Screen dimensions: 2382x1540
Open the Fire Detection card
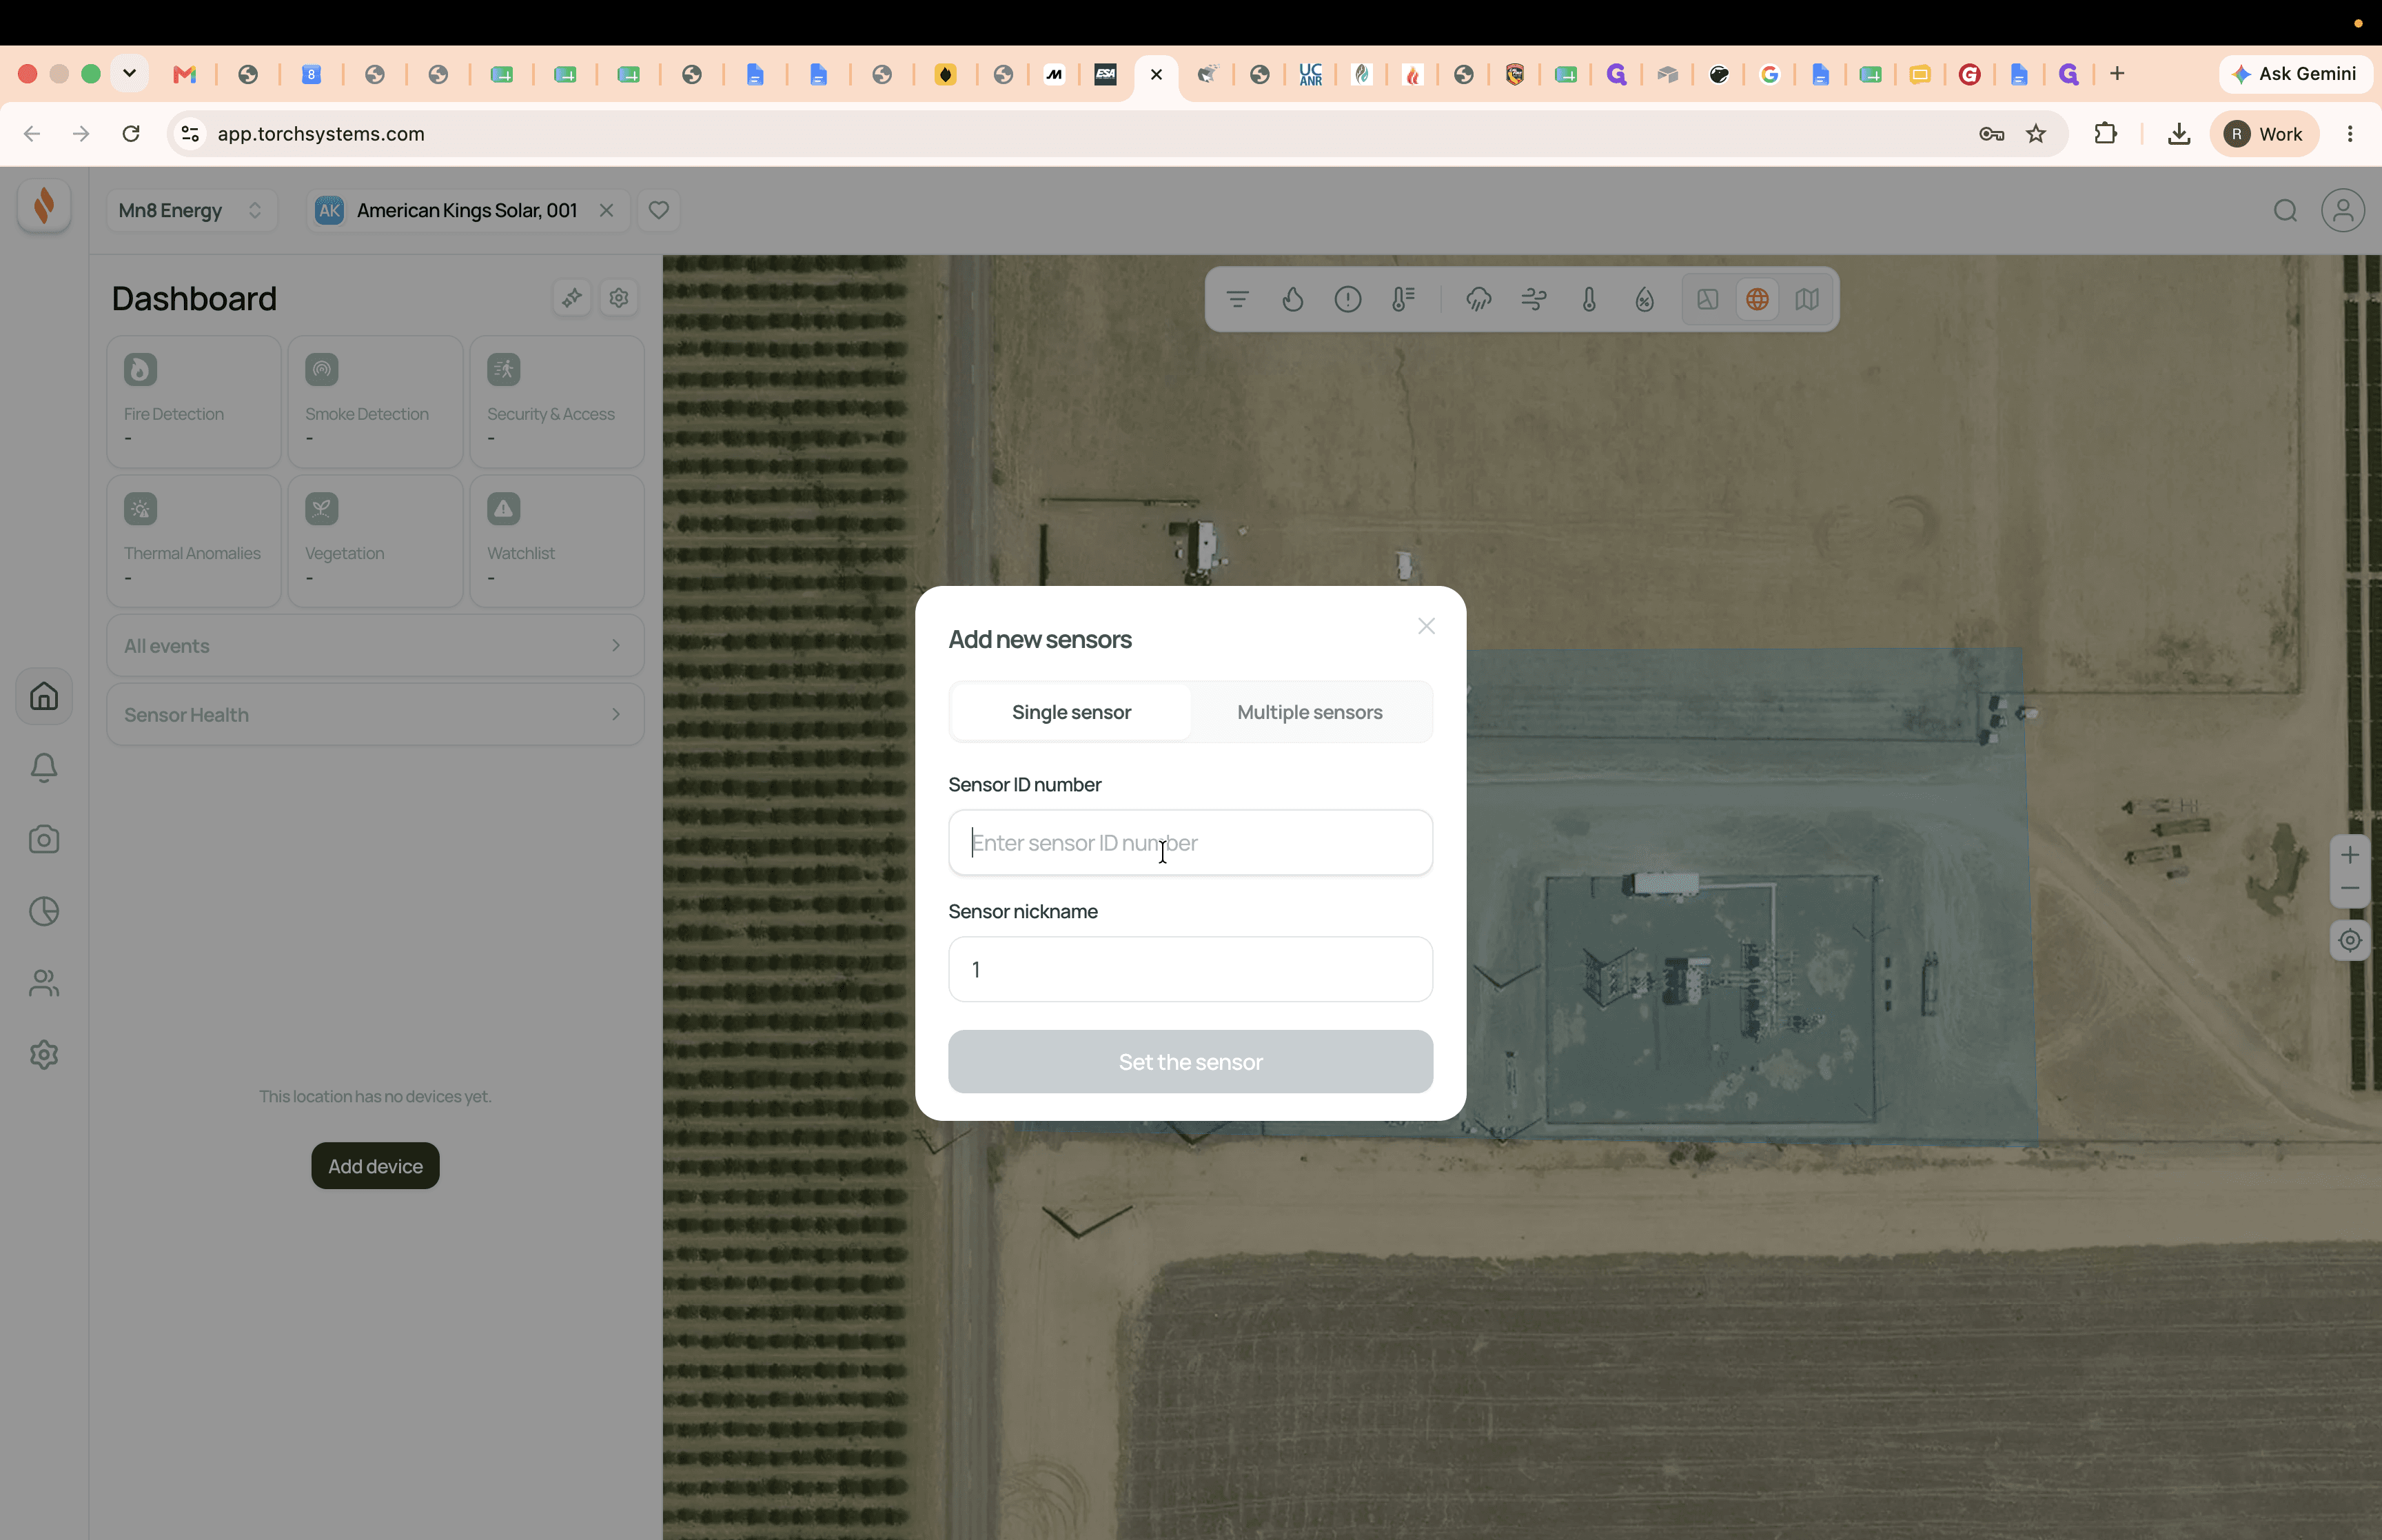194,402
